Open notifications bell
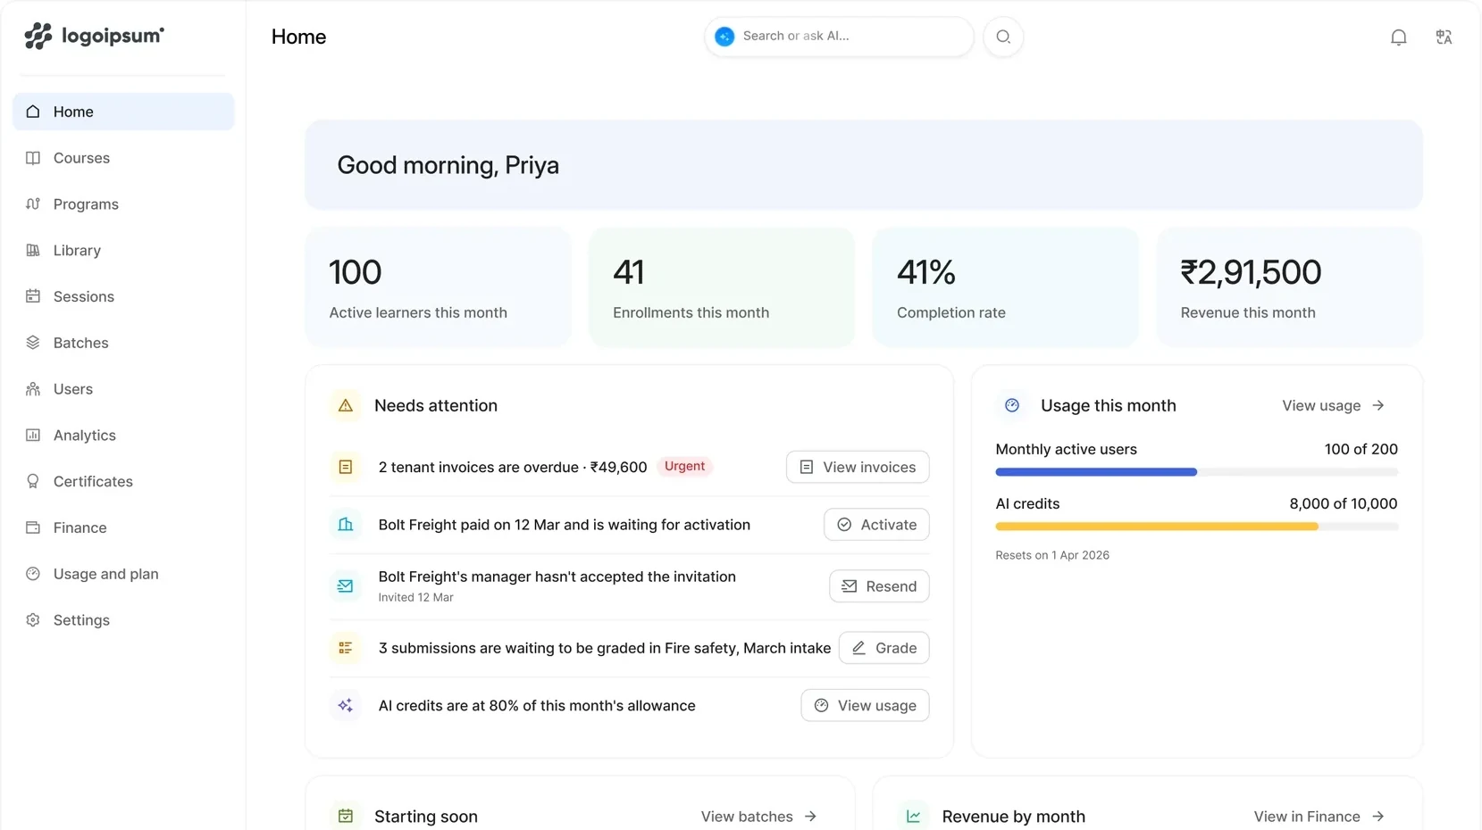Viewport: 1482px width, 830px height. click(1399, 37)
